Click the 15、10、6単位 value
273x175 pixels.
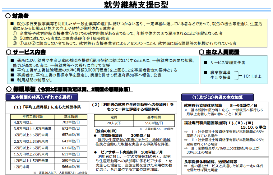point(253,127)
